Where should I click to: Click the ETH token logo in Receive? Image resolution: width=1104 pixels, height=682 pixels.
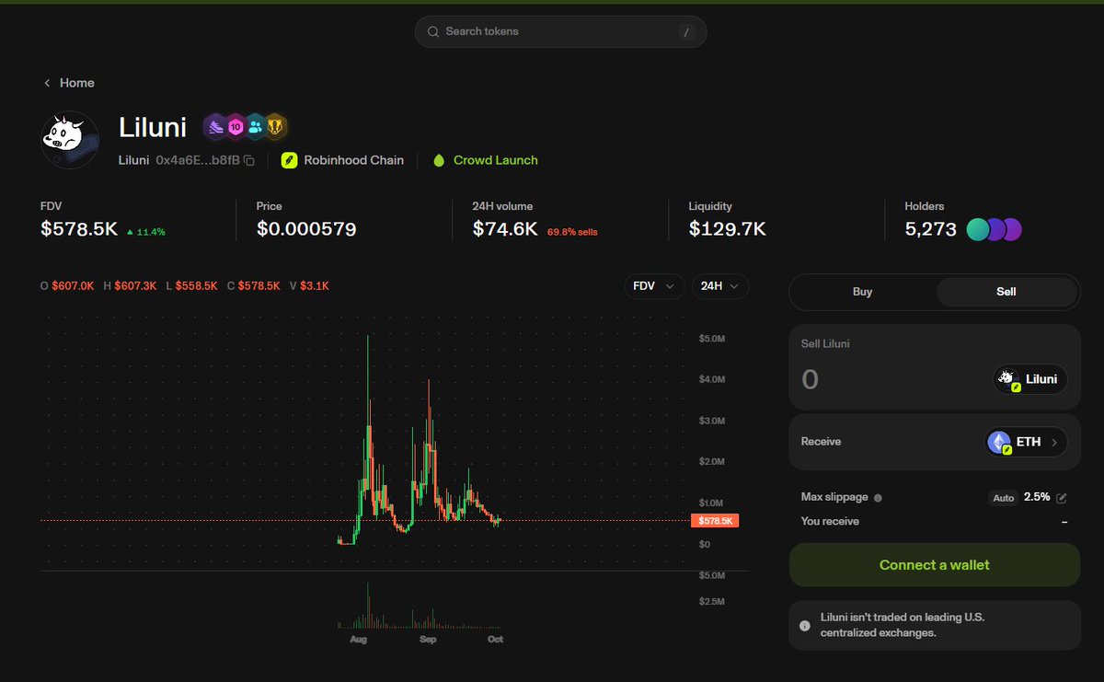coord(999,443)
